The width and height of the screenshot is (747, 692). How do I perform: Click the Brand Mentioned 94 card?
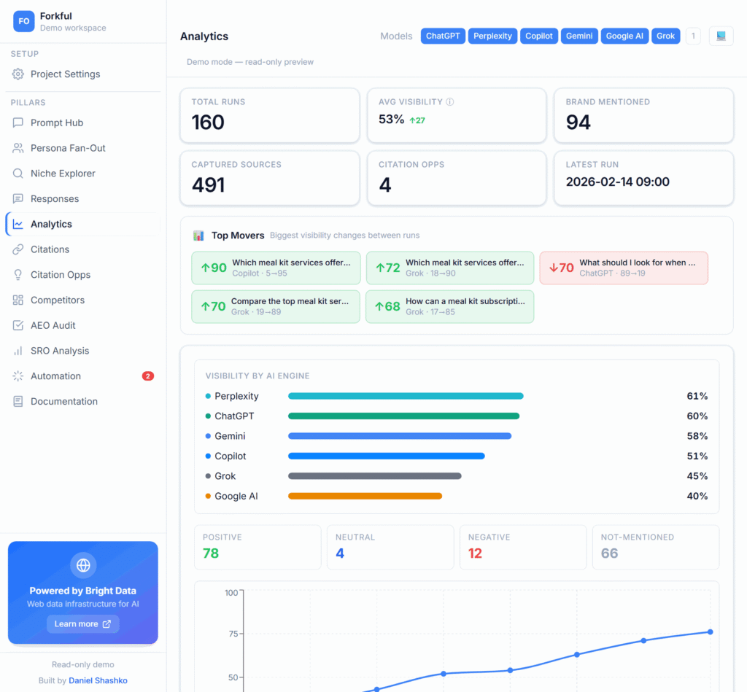(643, 115)
